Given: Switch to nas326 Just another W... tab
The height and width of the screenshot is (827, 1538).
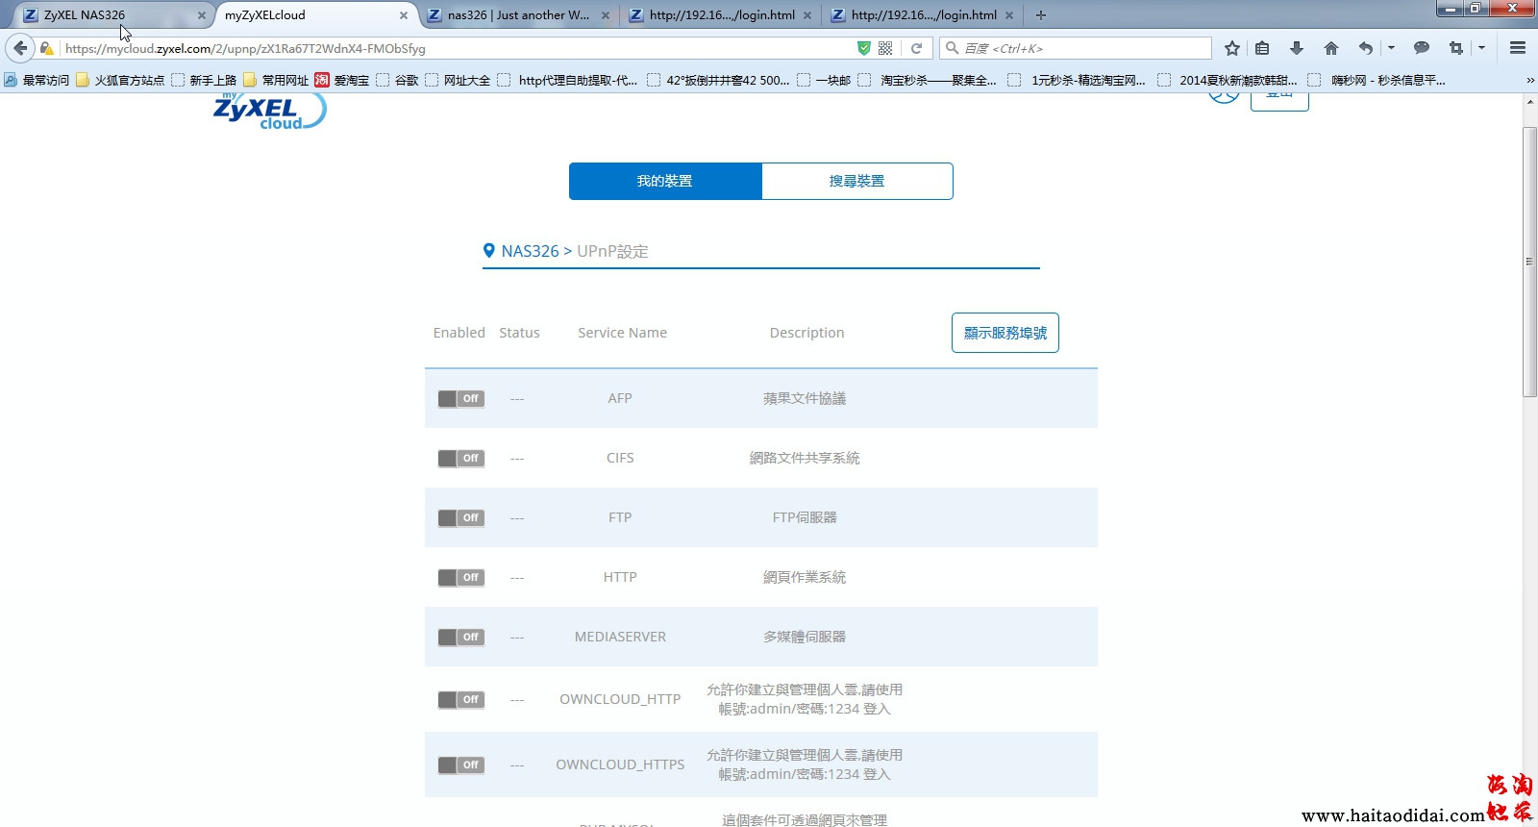Looking at the screenshot, I should coord(518,15).
